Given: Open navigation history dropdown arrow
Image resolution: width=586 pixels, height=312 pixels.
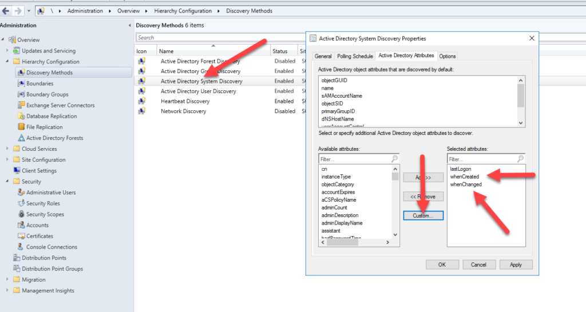Looking at the screenshot, I should [x=29, y=11].
